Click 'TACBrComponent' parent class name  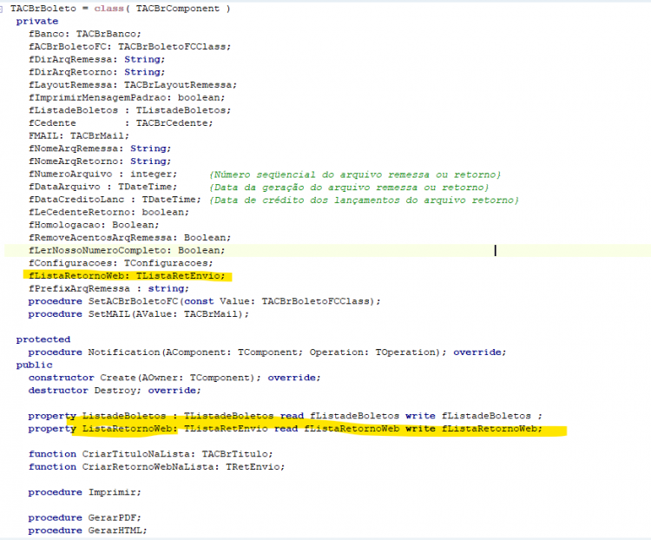(178, 9)
